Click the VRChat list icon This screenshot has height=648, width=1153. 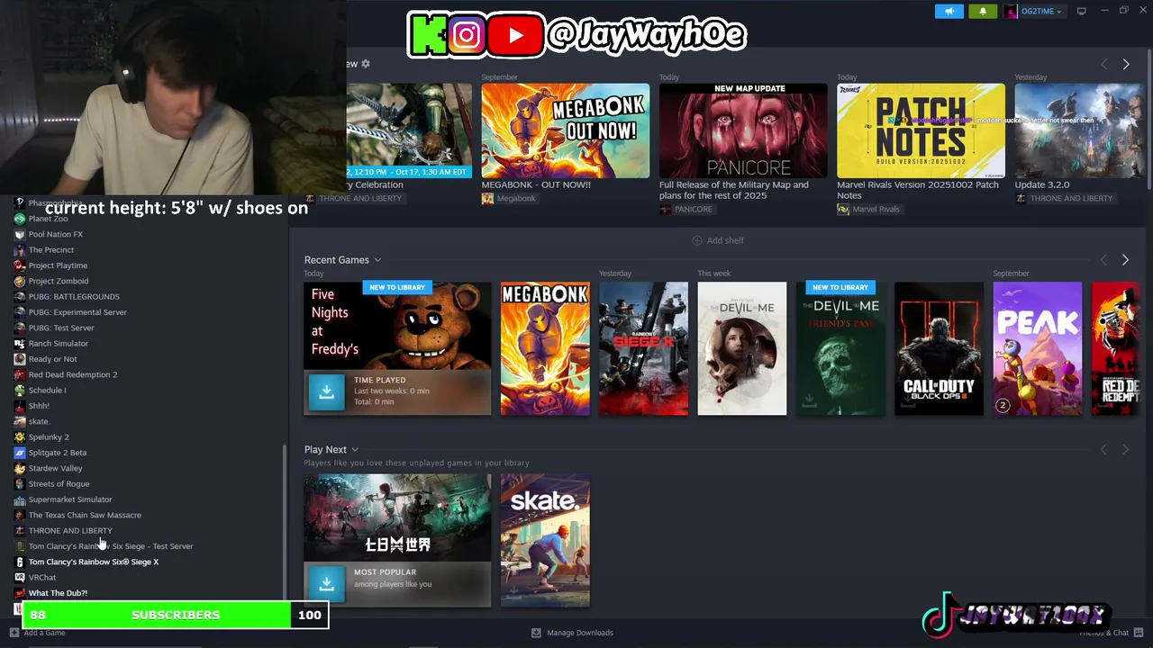click(20, 577)
